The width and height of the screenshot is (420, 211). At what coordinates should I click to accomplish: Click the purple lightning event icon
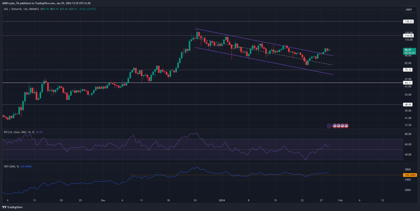coord(329,126)
